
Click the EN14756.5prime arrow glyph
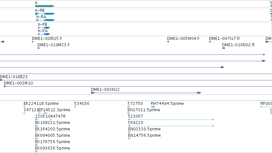pyautogui.click(x=129, y=139)
